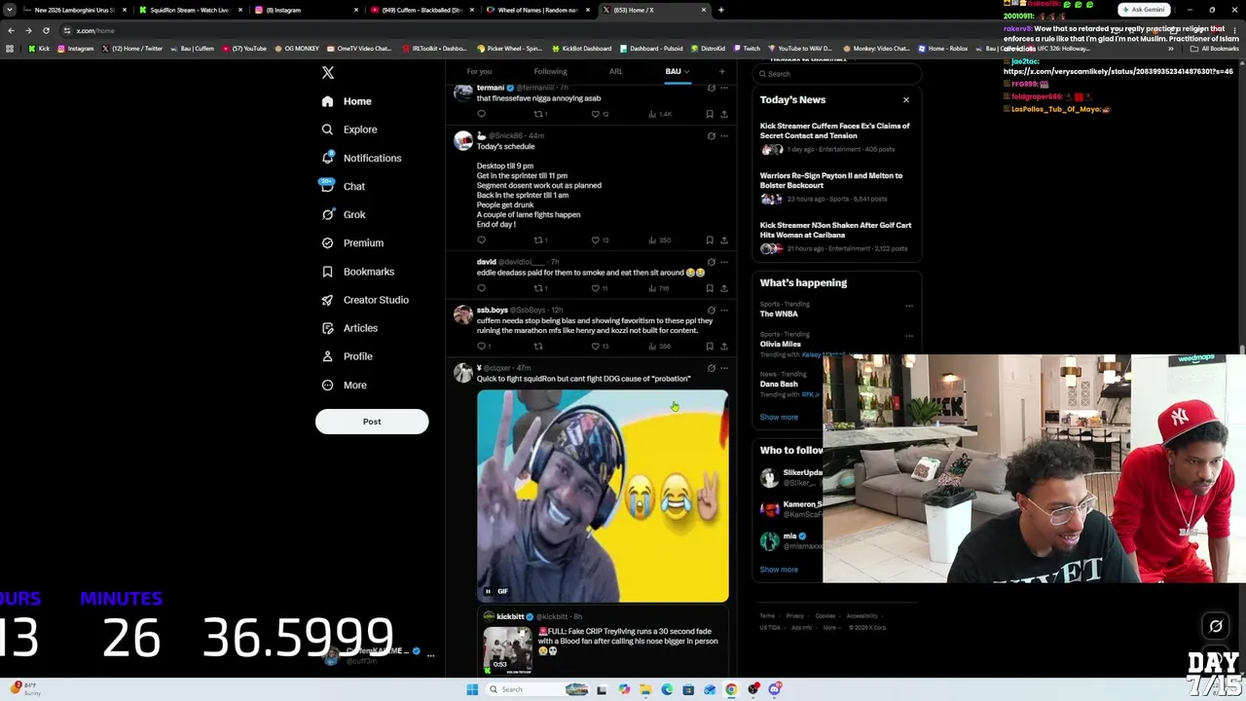Open more options for The WNBA trend
Viewport: 1246px width, 701px height.
(909, 306)
